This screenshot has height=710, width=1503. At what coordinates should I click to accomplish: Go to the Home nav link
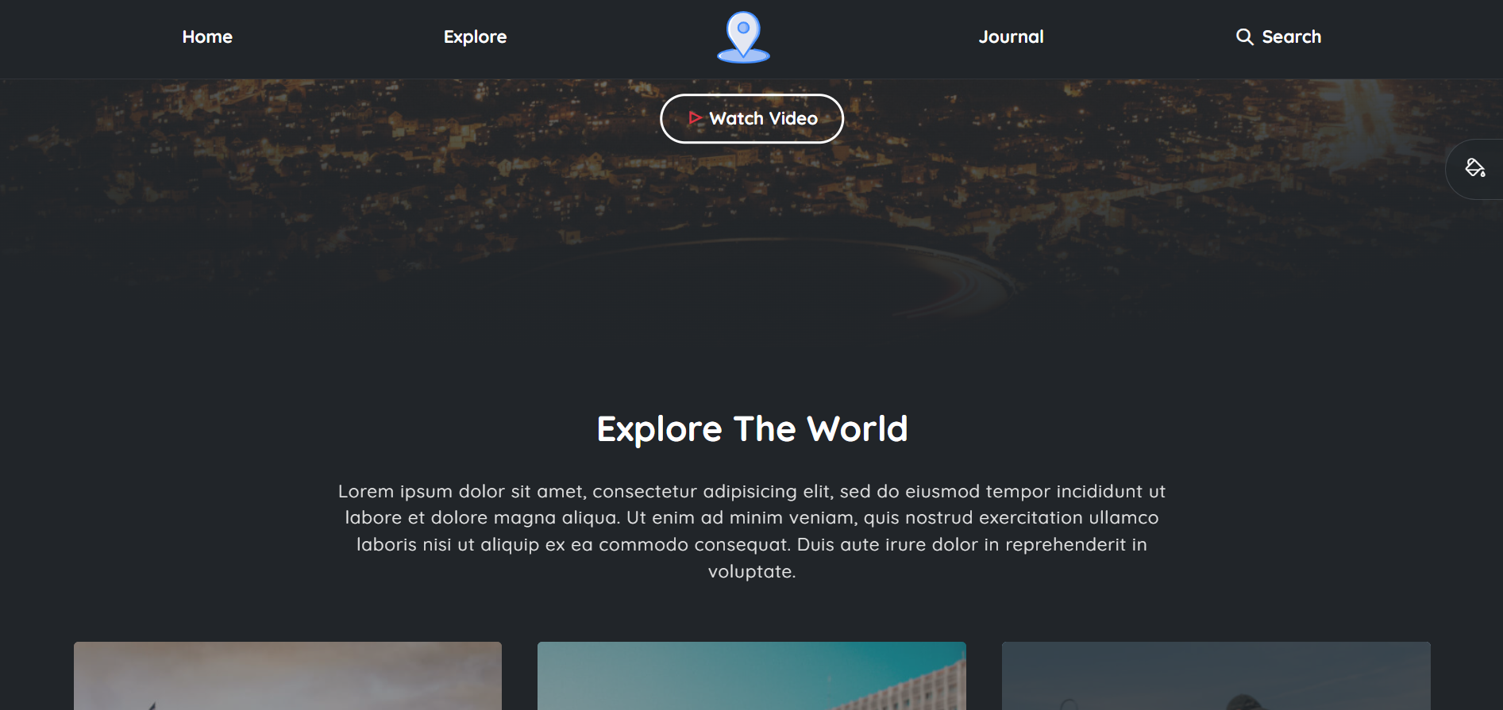(207, 37)
